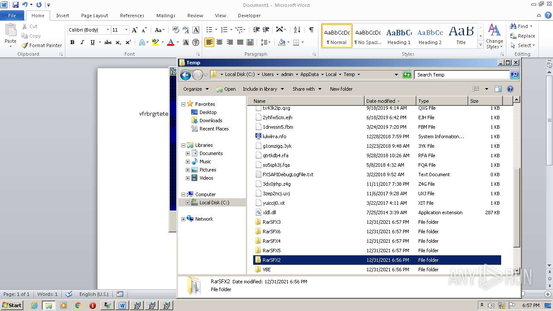
Task: Click the Windows Start button
Action: [x=12, y=305]
